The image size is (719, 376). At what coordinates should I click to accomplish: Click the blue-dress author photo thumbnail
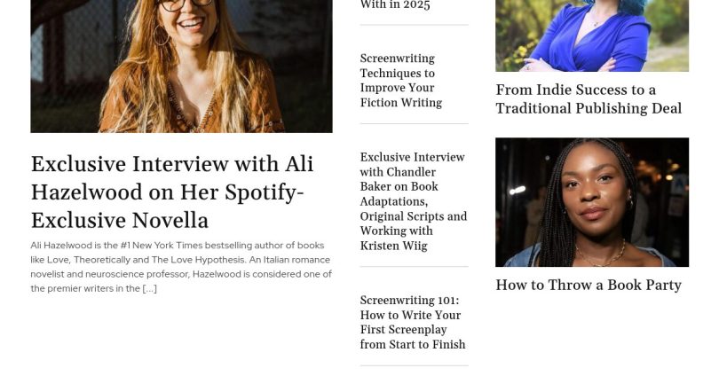tap(592, 35)
